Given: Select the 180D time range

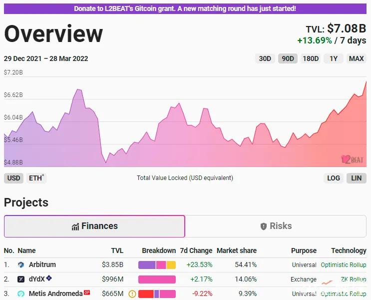Looking at the screenshot, I should click(x=311, y=58).
